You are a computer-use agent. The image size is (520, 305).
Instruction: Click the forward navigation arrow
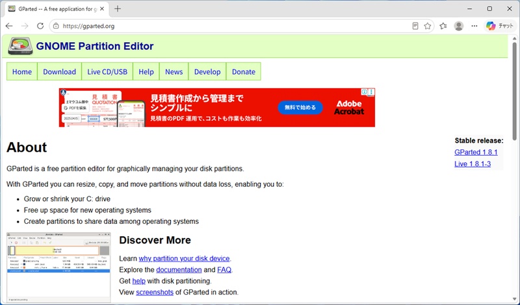point(25,26)
